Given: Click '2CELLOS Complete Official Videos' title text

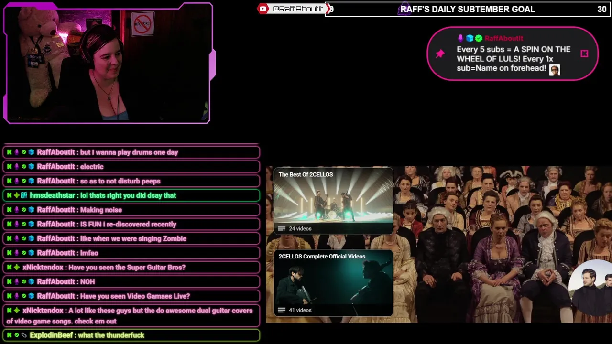Looking at the screenshot, I should point(322,257).
